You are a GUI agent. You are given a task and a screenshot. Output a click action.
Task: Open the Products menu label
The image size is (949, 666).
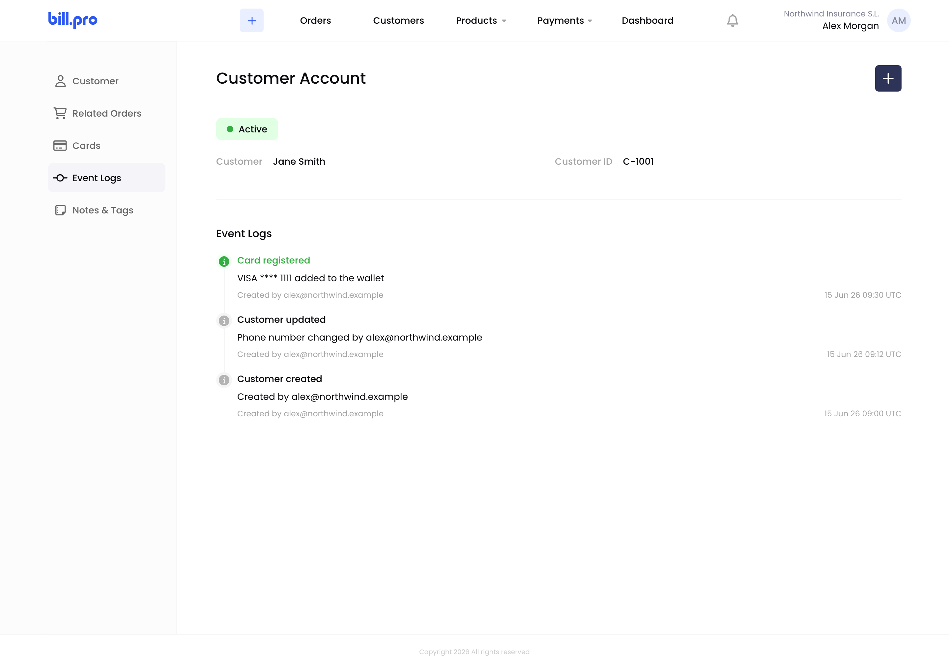pyautogui.click(x=476, y=21)
